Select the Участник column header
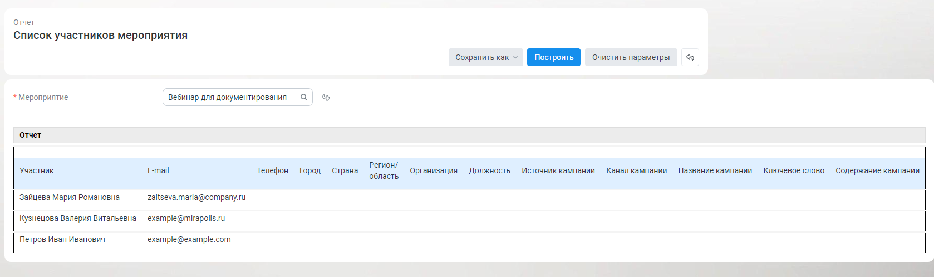The image size is (934, 277). pos(37,170)
